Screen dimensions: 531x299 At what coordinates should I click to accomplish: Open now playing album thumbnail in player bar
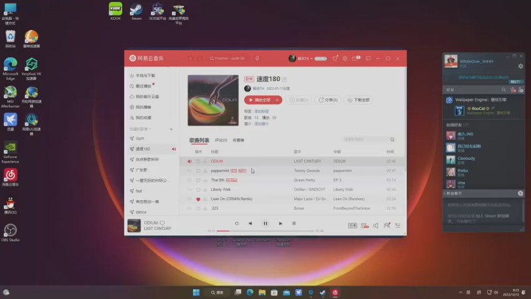(x=134, y=225)
